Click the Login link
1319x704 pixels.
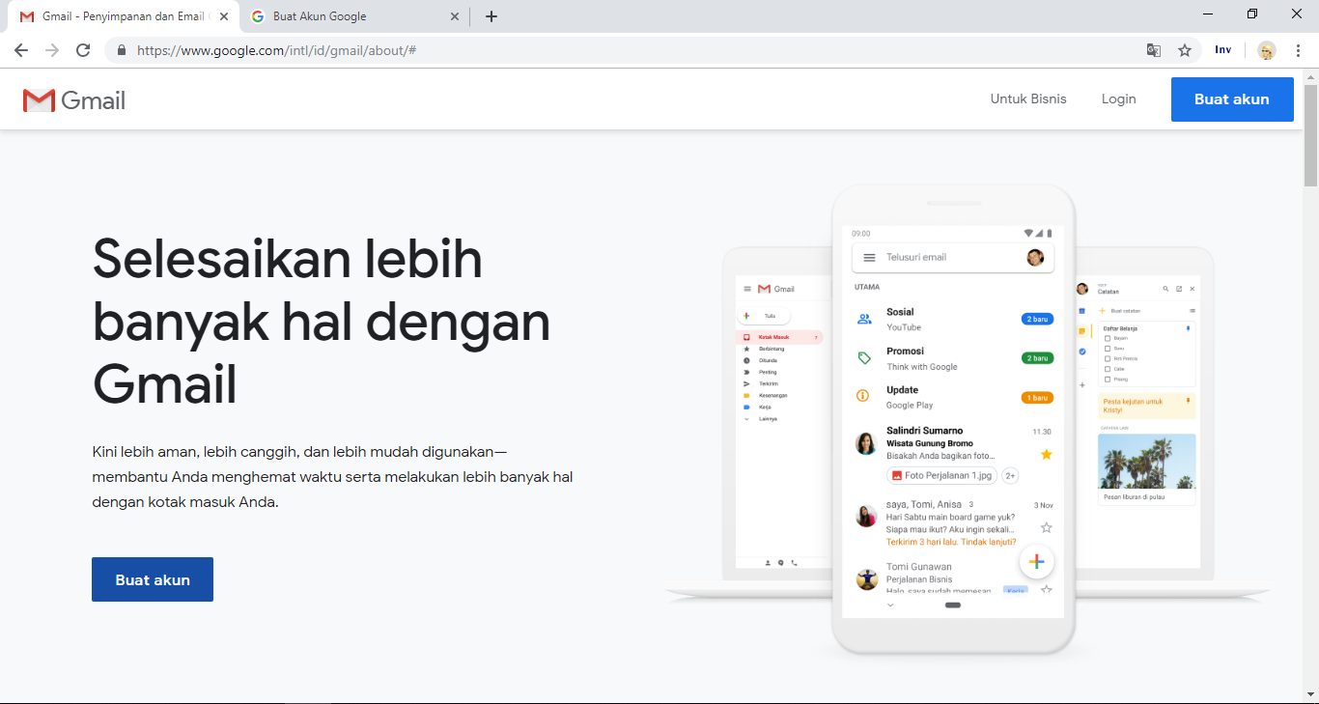[x=1118, y=99]
